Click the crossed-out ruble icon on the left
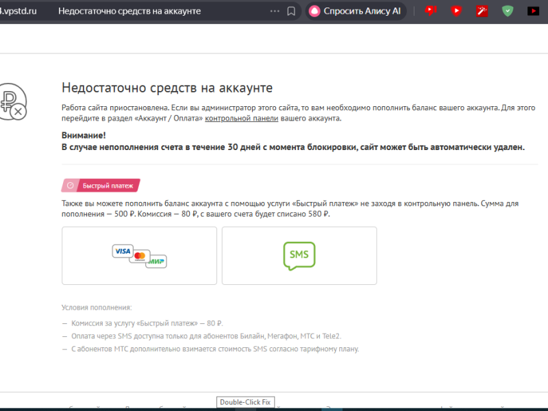Image resolution: width=548 pixels, height=411 pixels. tap(12, 103)
